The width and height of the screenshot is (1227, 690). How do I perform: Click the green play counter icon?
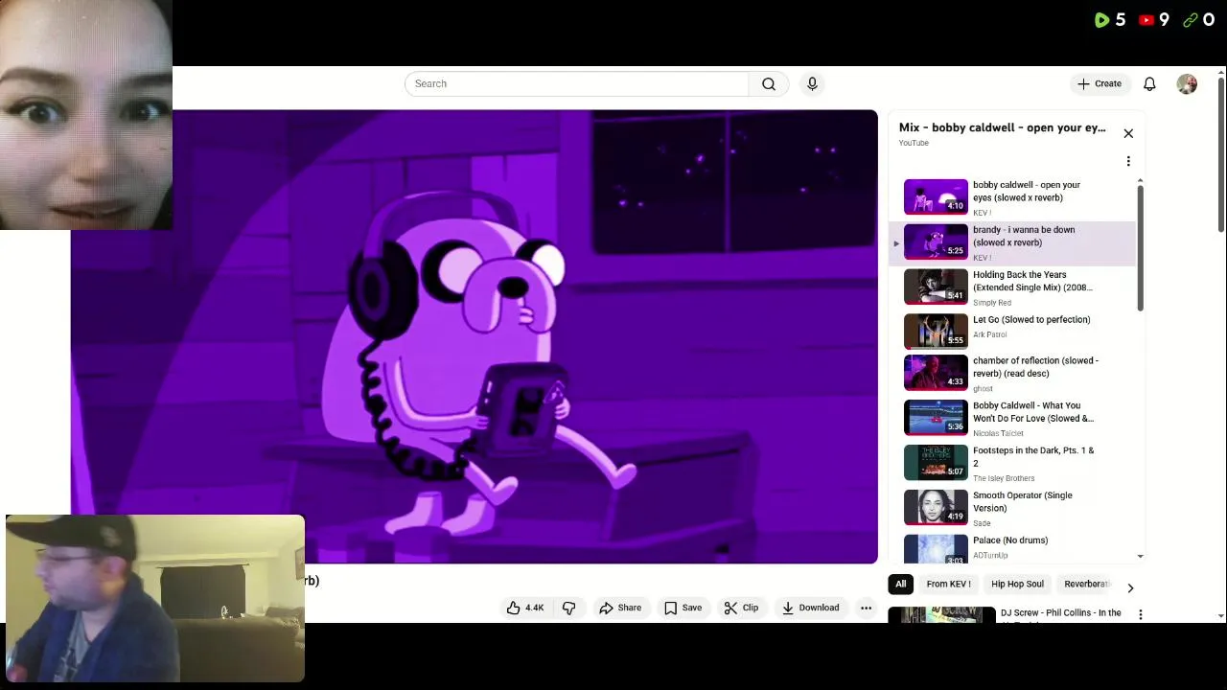click(1101, 19)
